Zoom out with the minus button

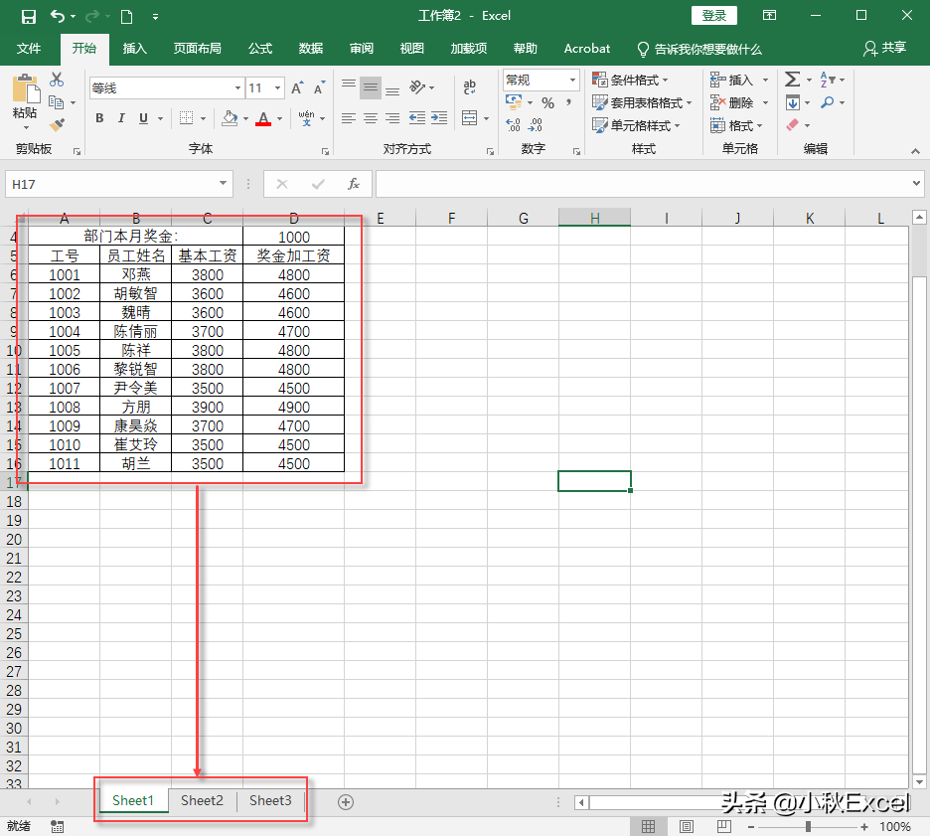751,826
